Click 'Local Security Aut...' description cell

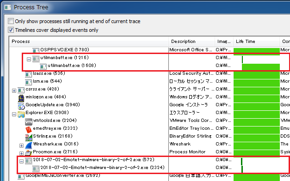tap(191, 73)
